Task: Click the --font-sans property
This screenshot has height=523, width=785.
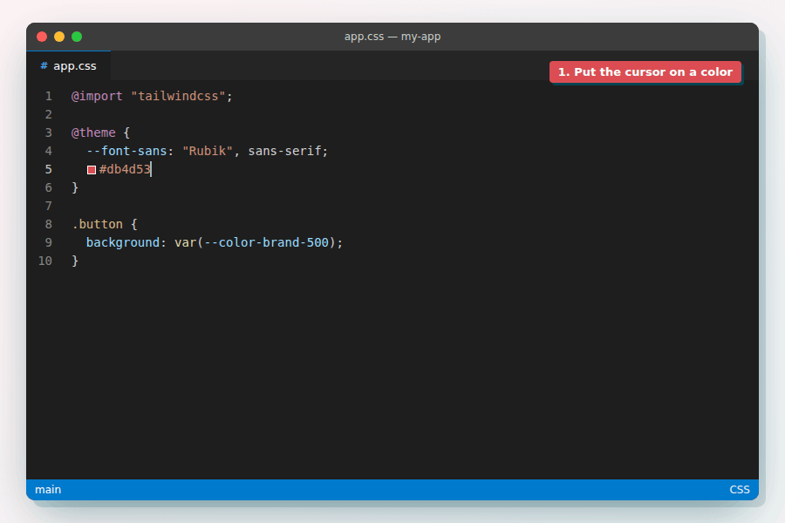Action: tap(126, 151)
